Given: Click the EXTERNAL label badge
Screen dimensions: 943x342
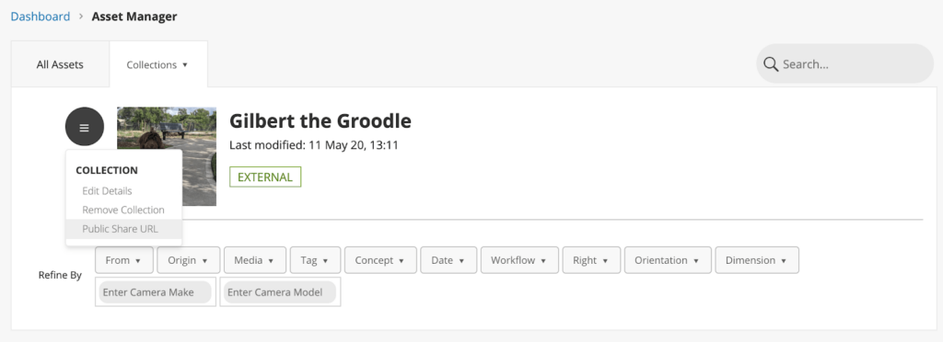Looking at the screenshot, I should (x=265, y=177).
